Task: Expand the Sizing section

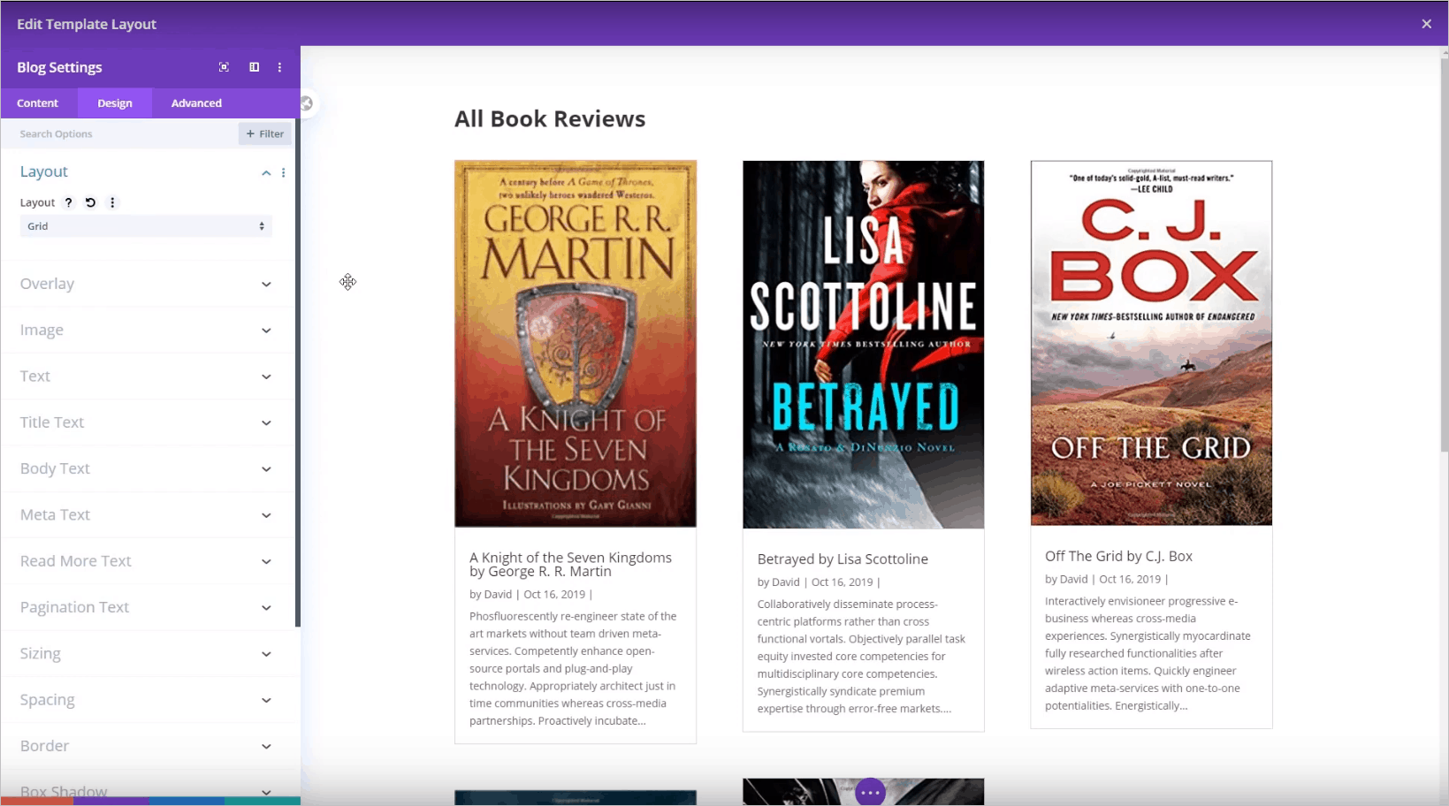Action: tap(147, 654)
